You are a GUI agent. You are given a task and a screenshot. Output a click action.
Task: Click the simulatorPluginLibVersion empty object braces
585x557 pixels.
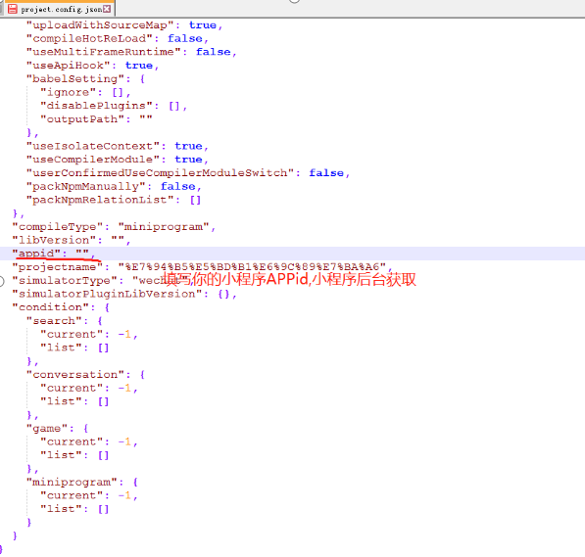coord(223,294)
